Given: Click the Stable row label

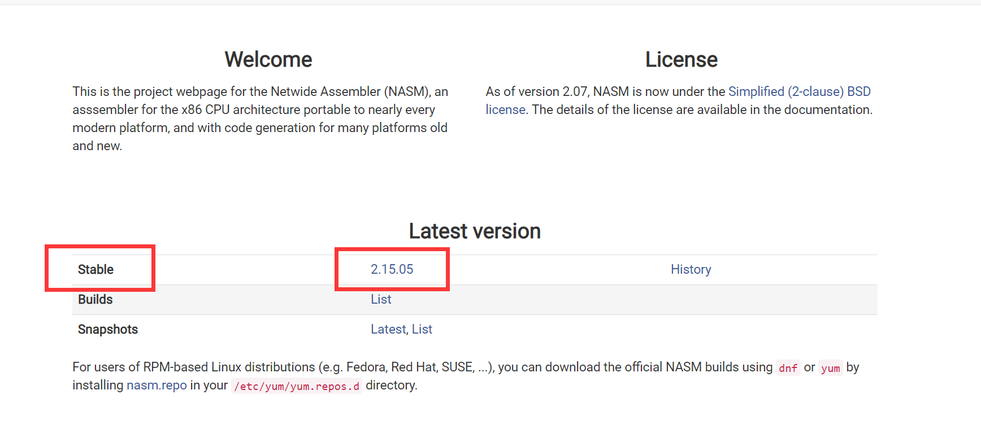Looking at the screenshot, I should [96, 269].
